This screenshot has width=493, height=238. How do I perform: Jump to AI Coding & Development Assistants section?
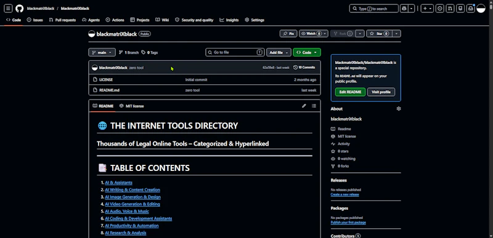click(x=138, y=218)
